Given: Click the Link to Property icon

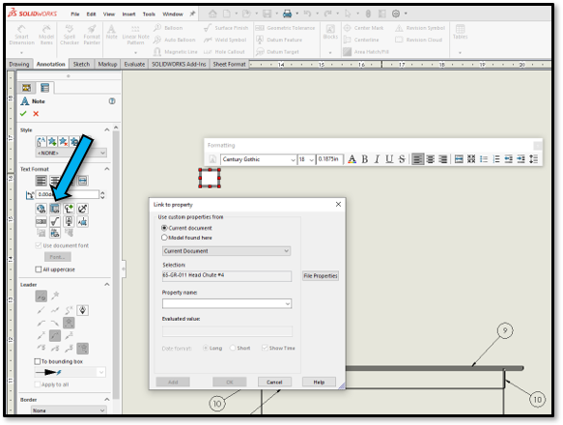Looking at the screenshot, I should coord(55,209).
